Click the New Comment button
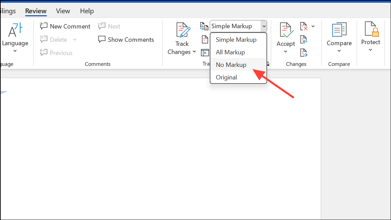This screenshot has width=391, height=220. click(65, 26)
